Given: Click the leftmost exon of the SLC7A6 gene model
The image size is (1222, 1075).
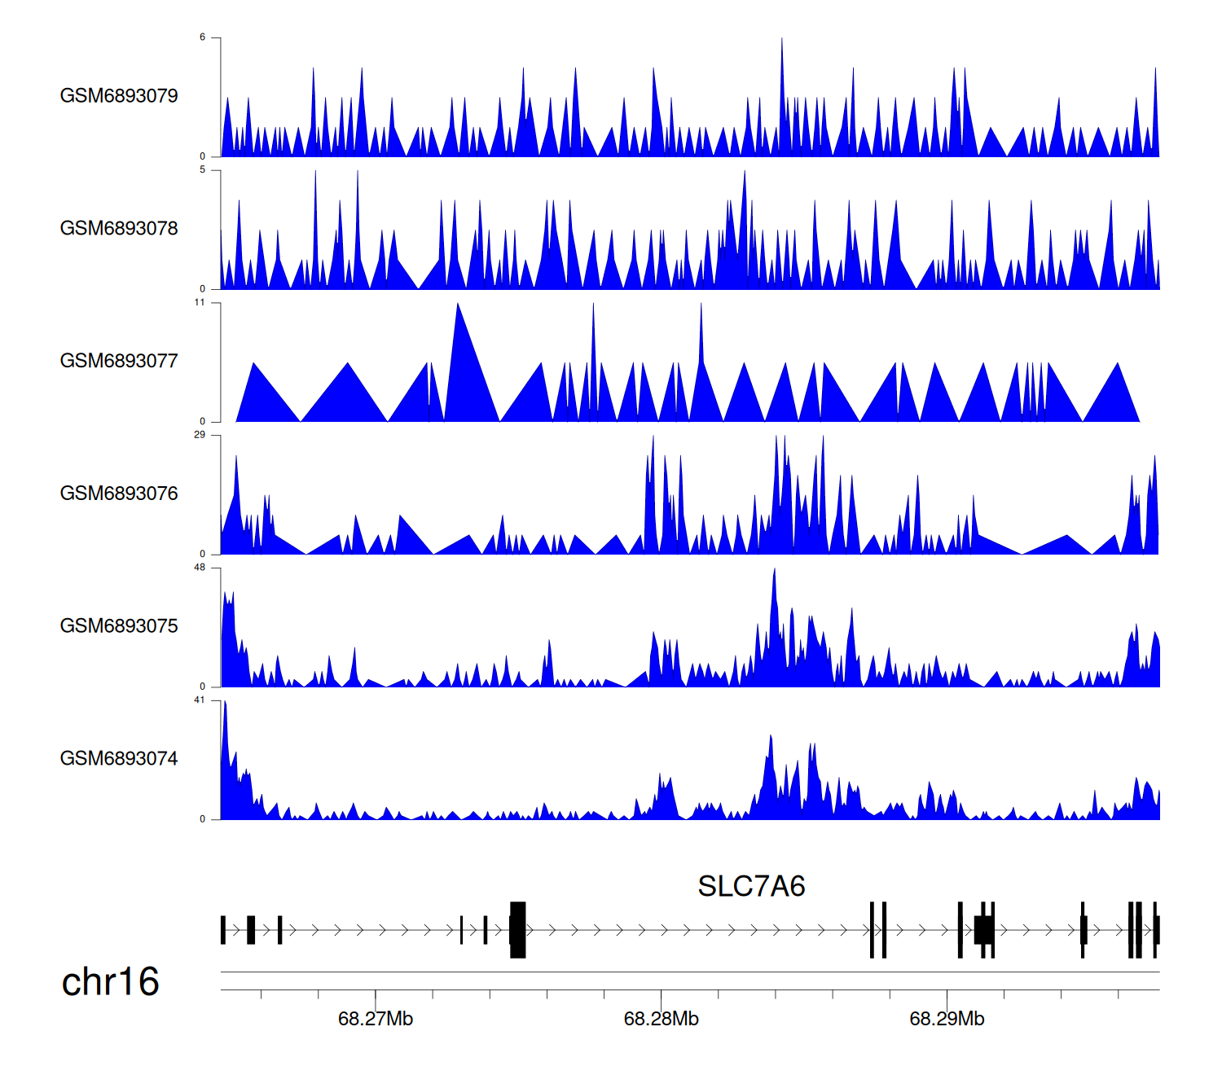Looking at the screenshot, I should click(223, 929).
